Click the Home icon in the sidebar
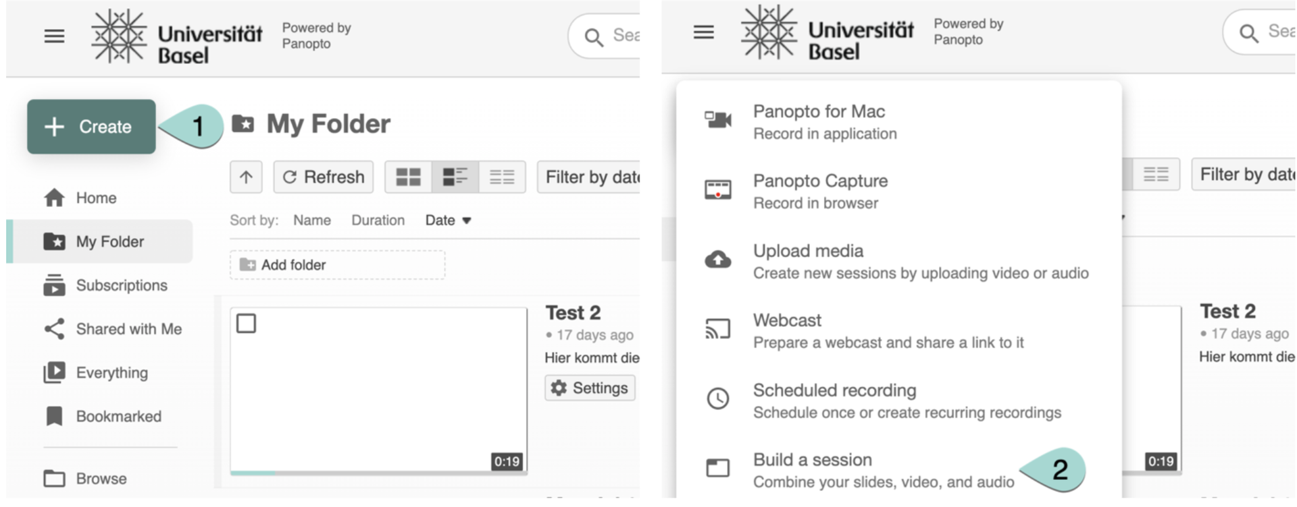This screenshot has height=507, width=1297. click(55, 198)
